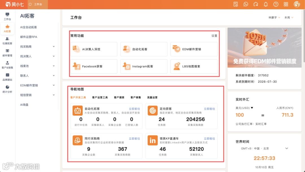Switch to the 流量运营 tab
Screen dimensions: 305x172
(x=152, y=98)
